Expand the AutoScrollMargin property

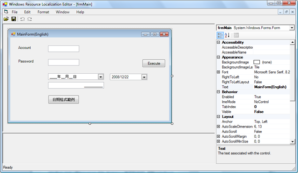click(x=218, y=136)
